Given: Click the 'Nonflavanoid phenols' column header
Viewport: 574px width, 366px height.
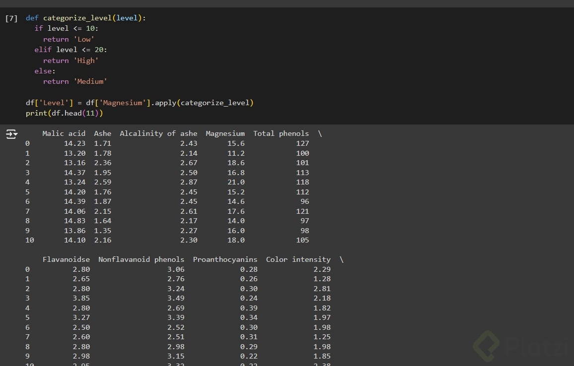Looking at the screenshot, I should click(x=142, y=259).
